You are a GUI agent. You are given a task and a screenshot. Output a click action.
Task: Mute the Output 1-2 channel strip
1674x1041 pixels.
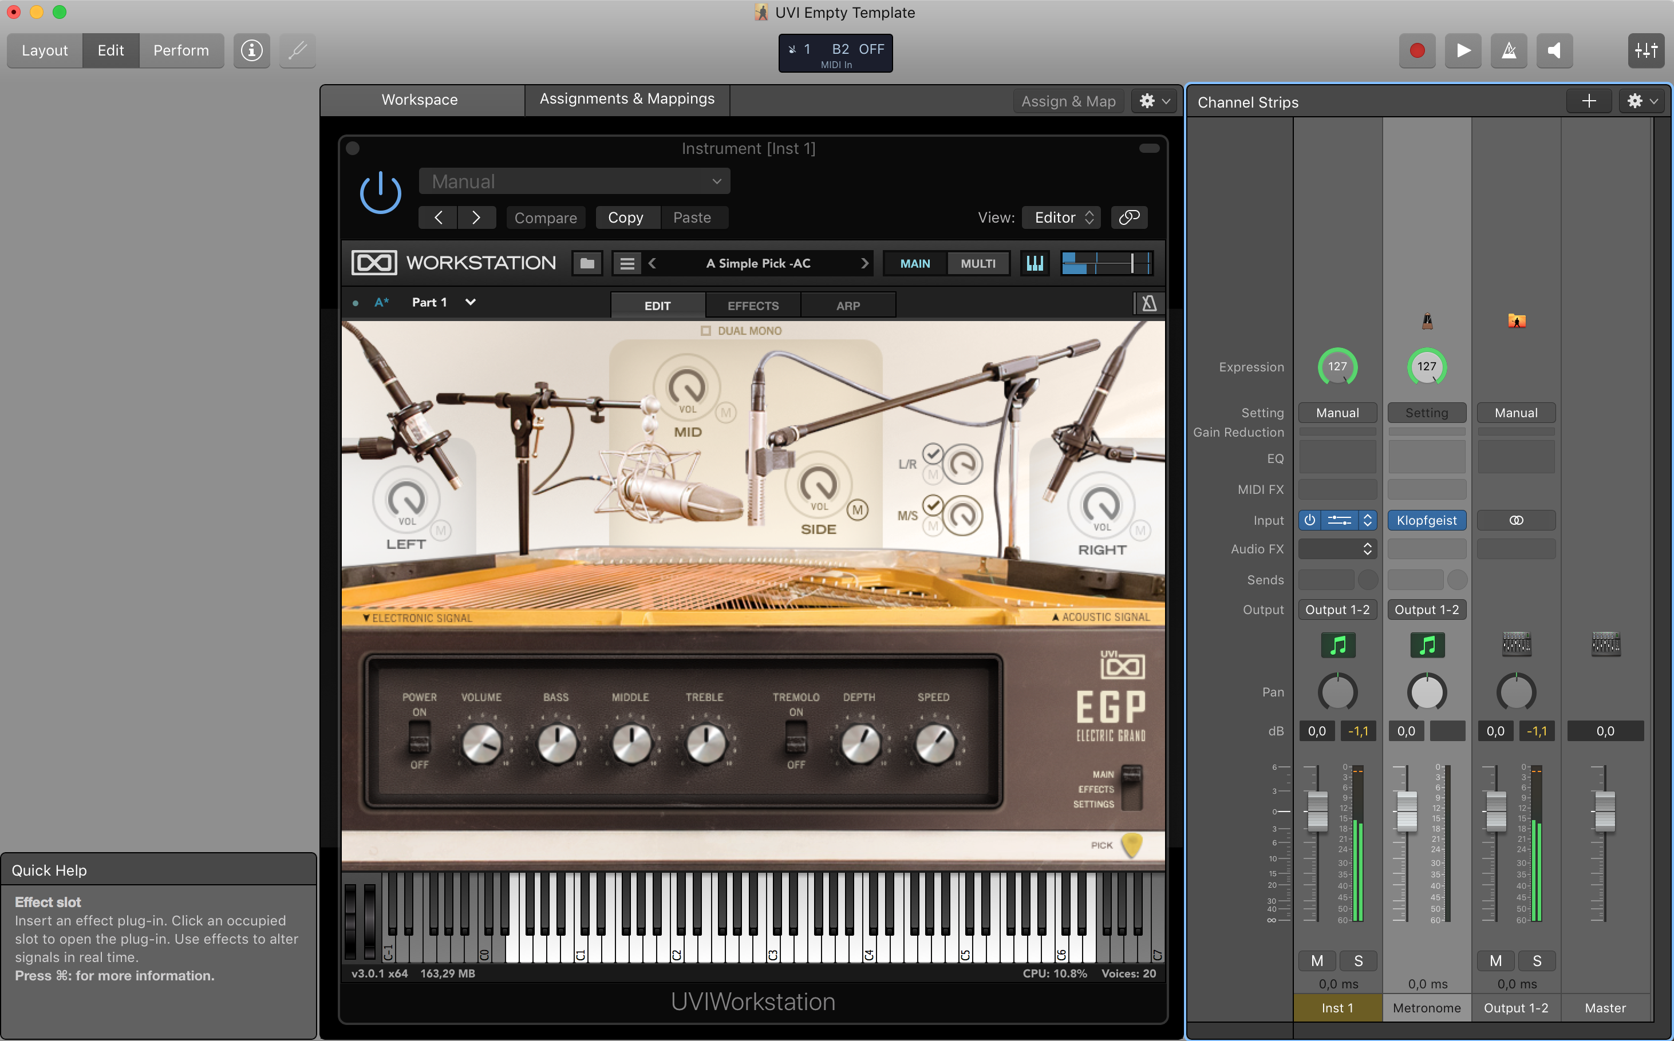pos(1495,960)
